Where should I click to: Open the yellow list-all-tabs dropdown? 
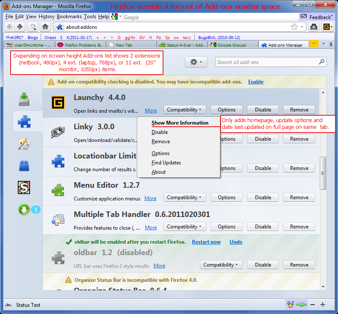pyautogui.click(x=313, y=44)
